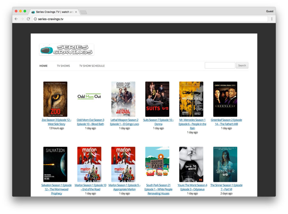Viewport: 288px width, 214px height.
Task: Open the Suits poster thumbnail
Action: (157, 99)
